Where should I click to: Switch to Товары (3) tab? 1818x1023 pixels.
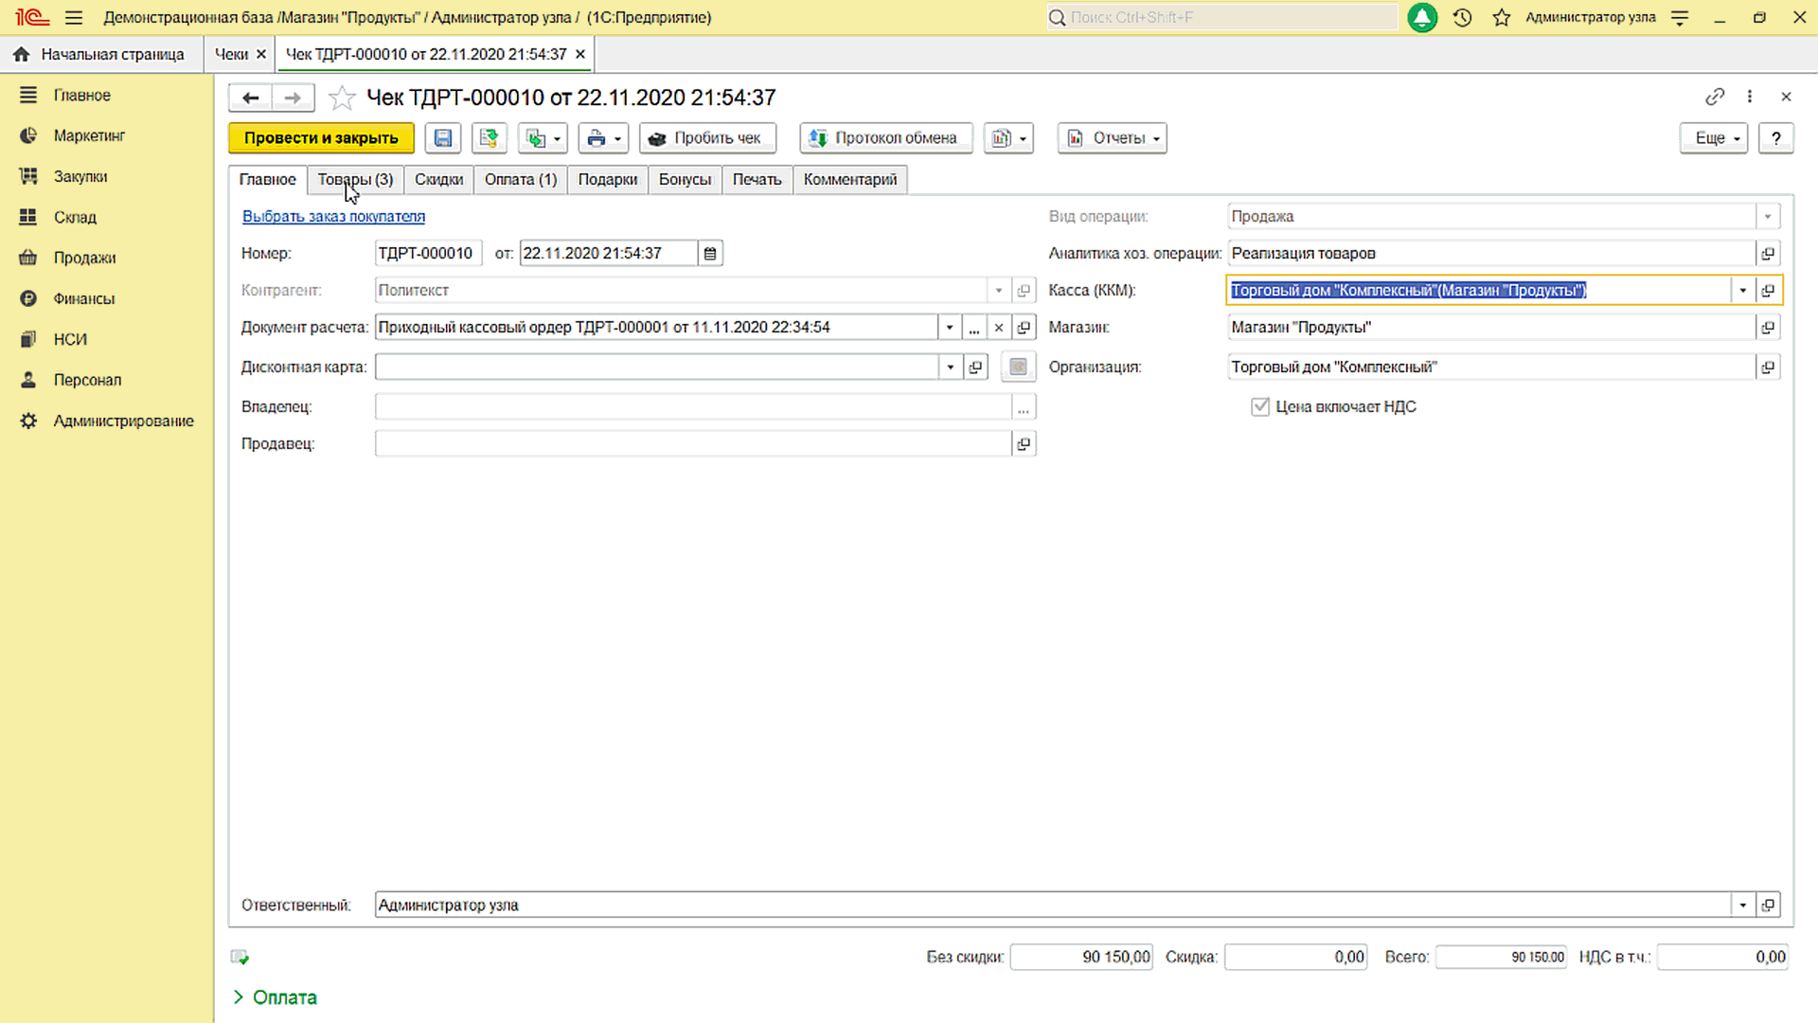355,180
